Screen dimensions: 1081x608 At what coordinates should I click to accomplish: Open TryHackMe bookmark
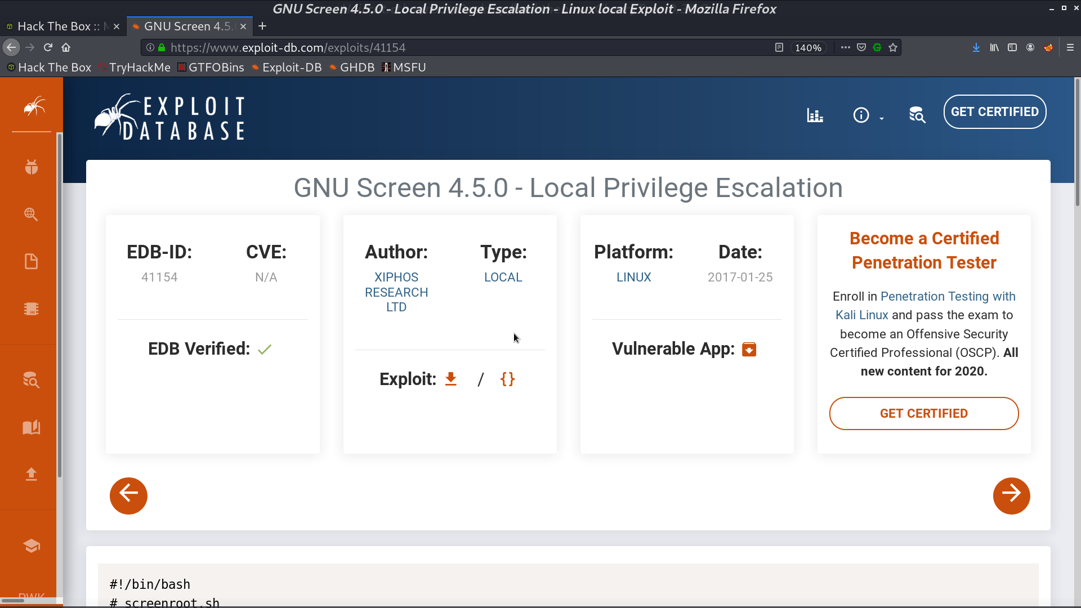[x=134, y=68]
